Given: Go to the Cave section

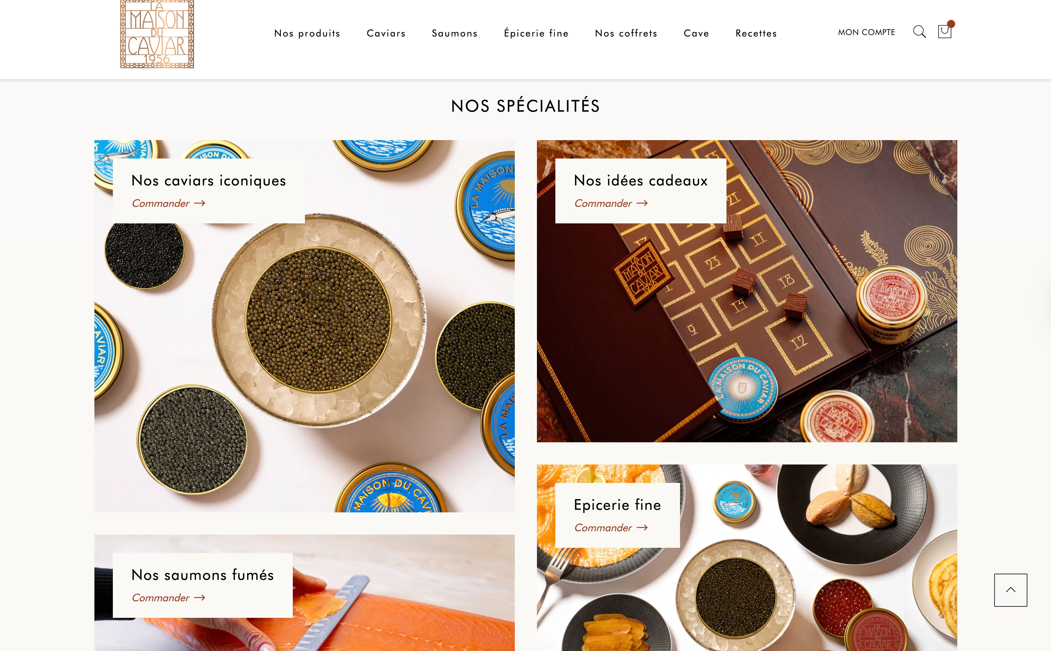Looking at the screenshot, I should point(696,33).
